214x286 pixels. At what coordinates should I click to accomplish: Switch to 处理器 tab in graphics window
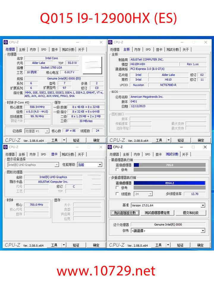coord(10,154)
